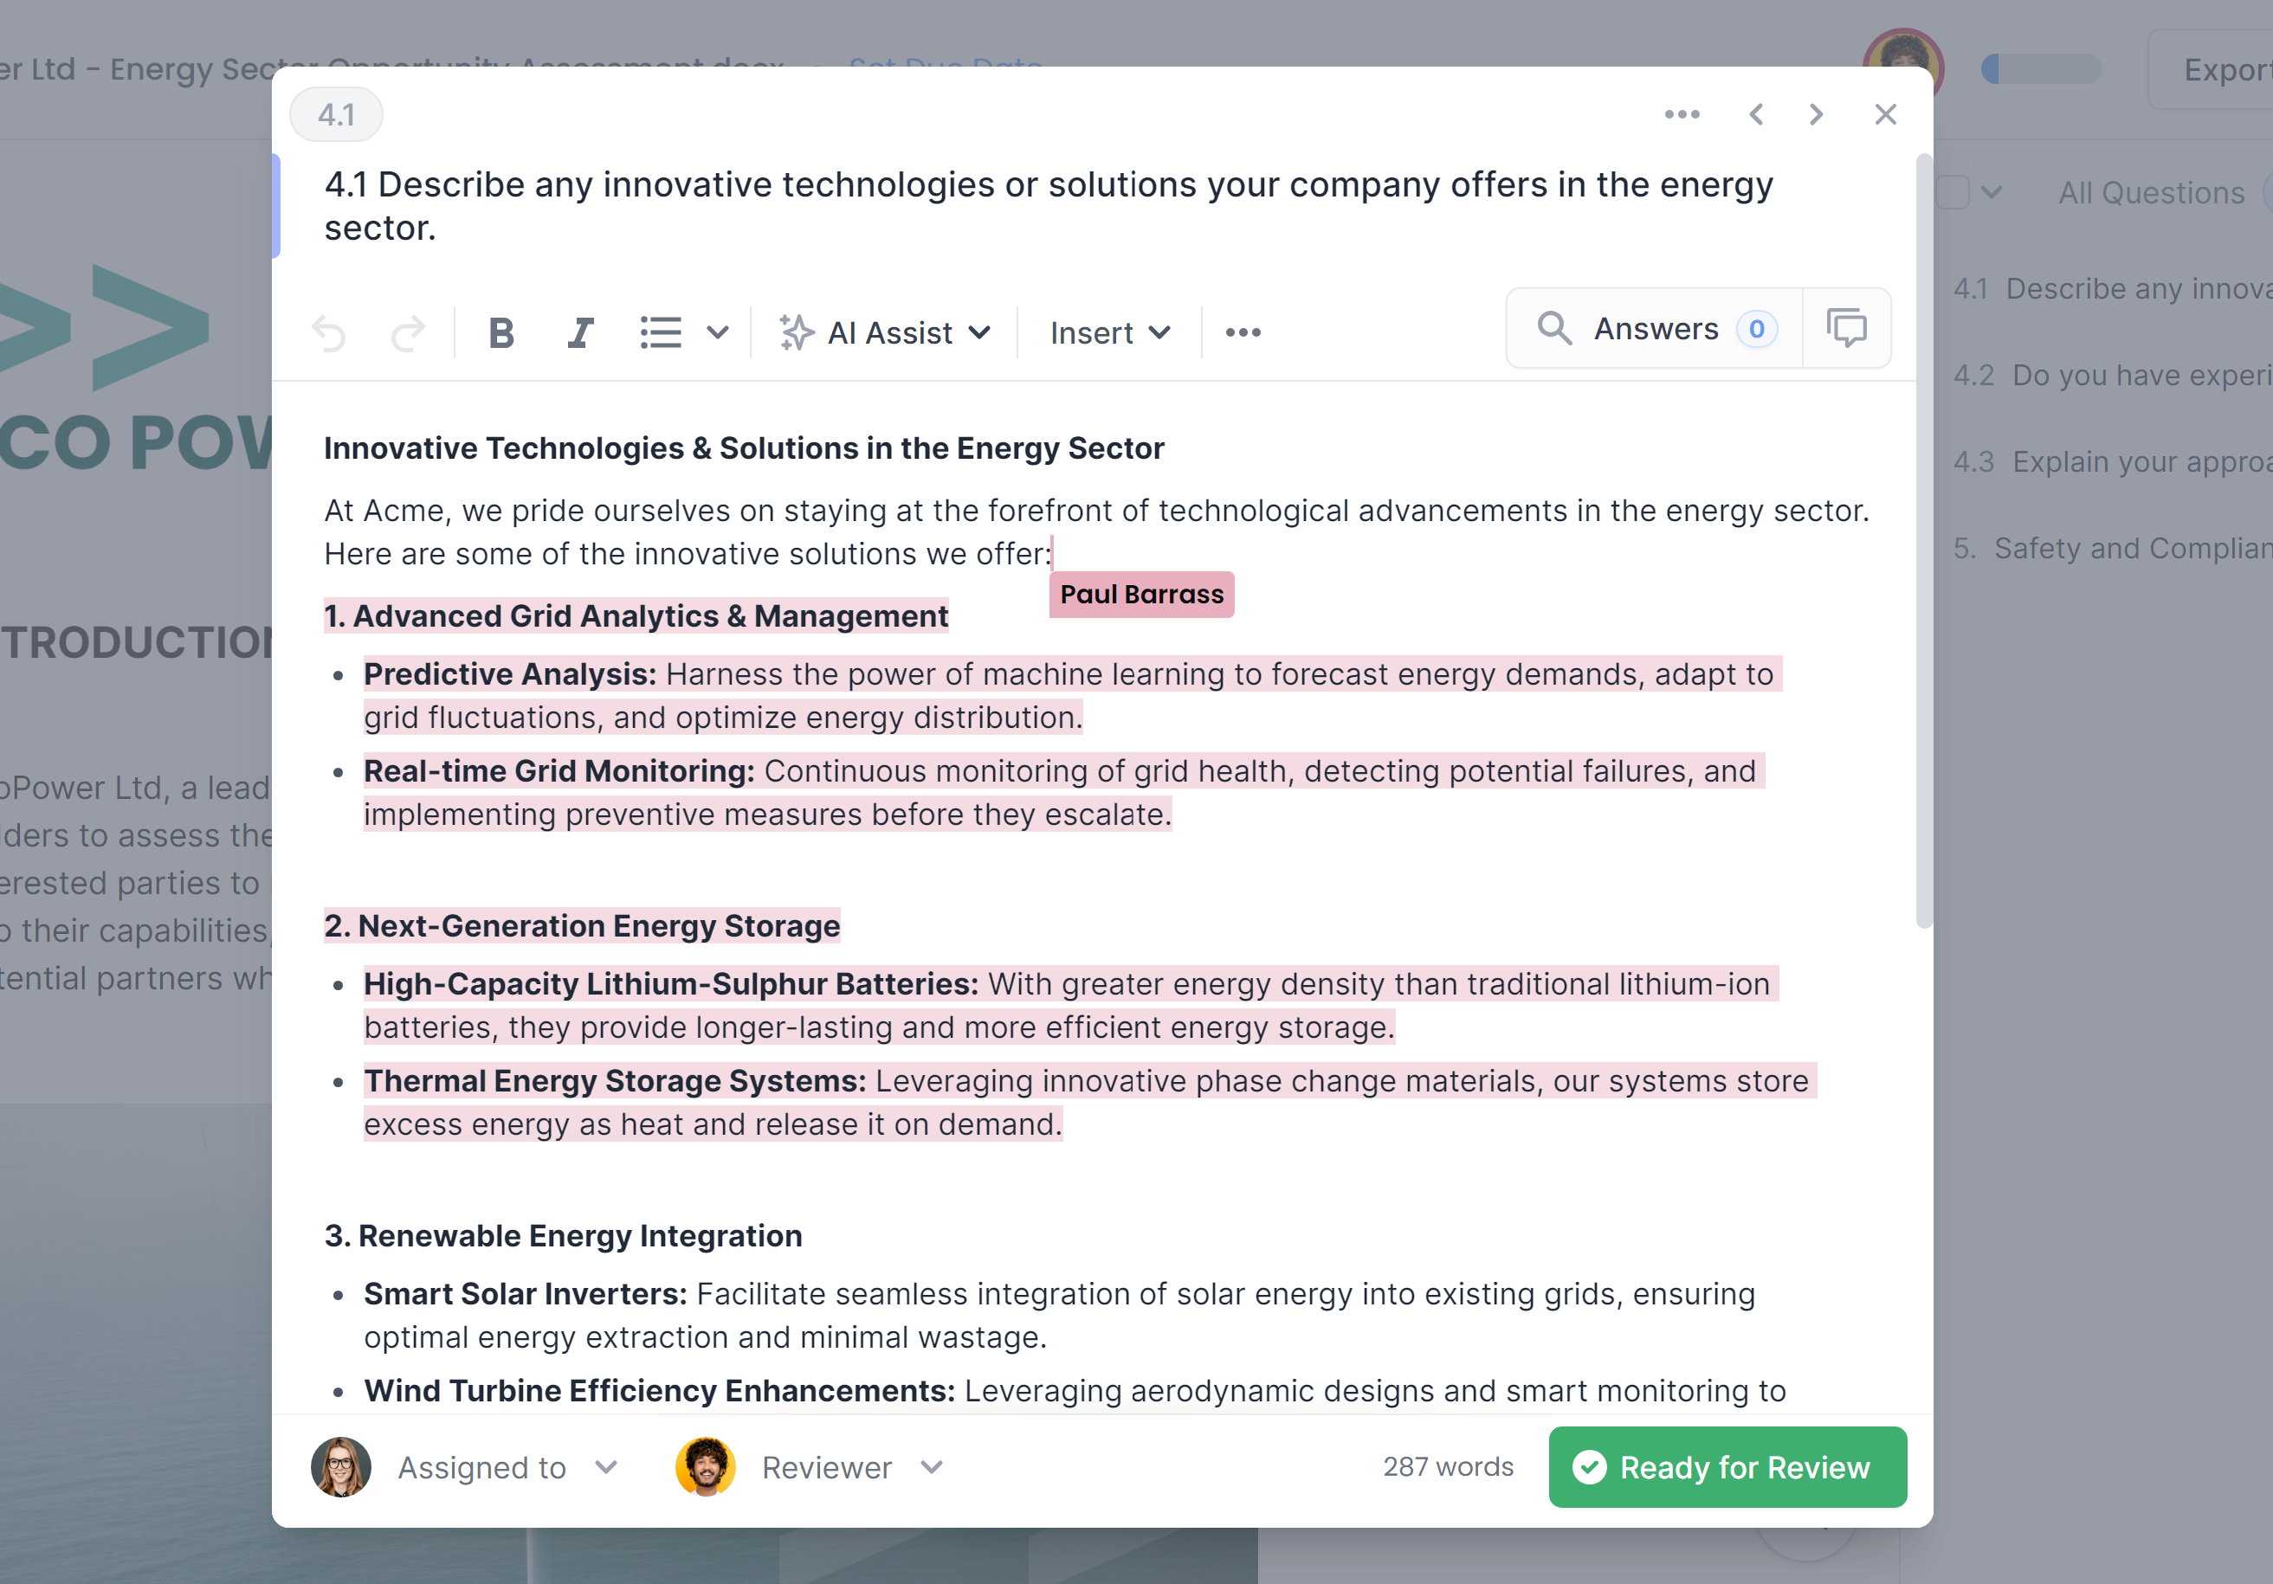Click the undo arrow icon

[x=329, y=333]
